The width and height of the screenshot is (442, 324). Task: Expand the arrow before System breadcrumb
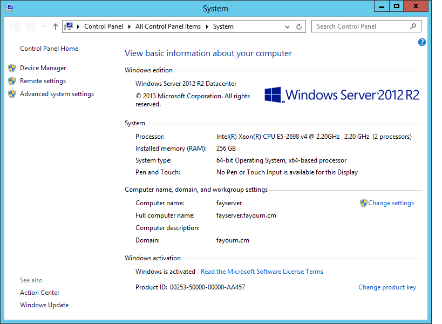pyautogui.click(x=207, y=26)
